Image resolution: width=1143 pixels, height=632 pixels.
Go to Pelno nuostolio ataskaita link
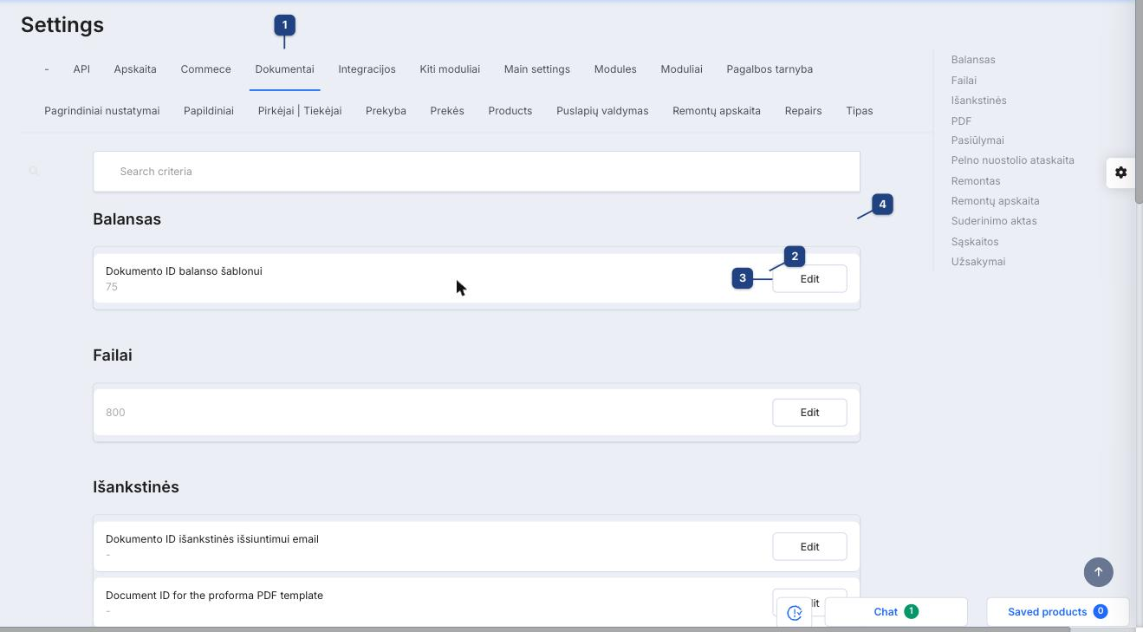pos(1012,160)
